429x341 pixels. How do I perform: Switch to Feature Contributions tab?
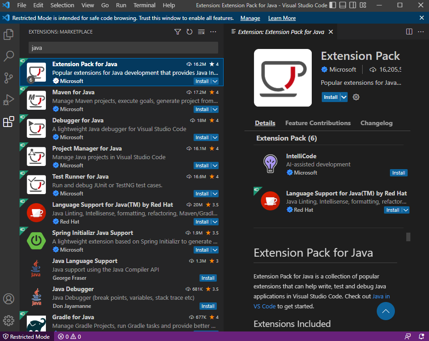tap(318, 123)
